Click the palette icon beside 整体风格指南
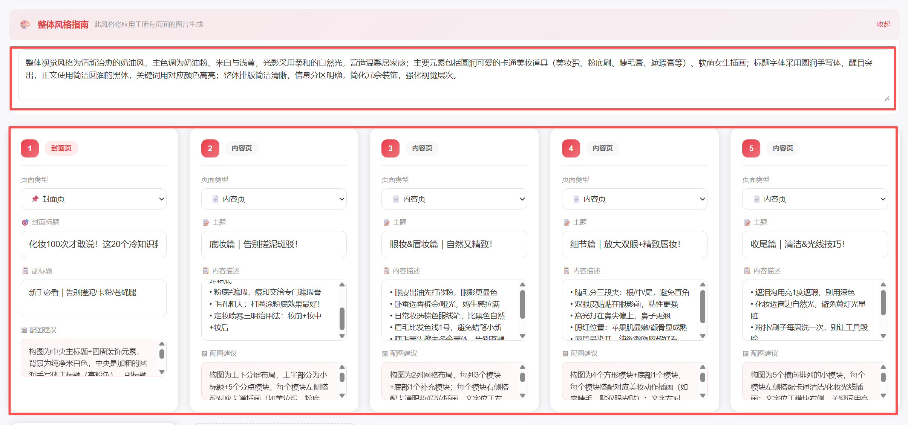This screenshot has width=908, height=425. pyautogui.click(x=25, y=24)
